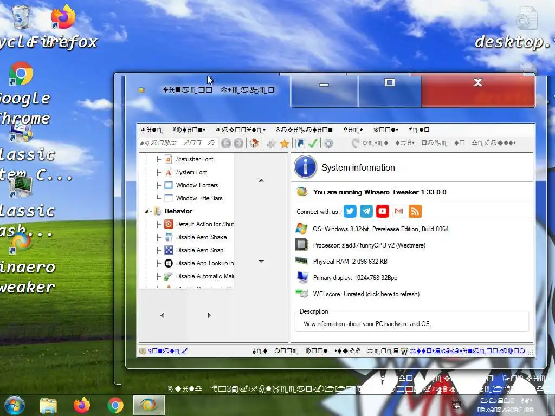Open the Tools menu (Wingdings text)
The height and width of the screenshot is (416, 555).
[x=386, y=130]
